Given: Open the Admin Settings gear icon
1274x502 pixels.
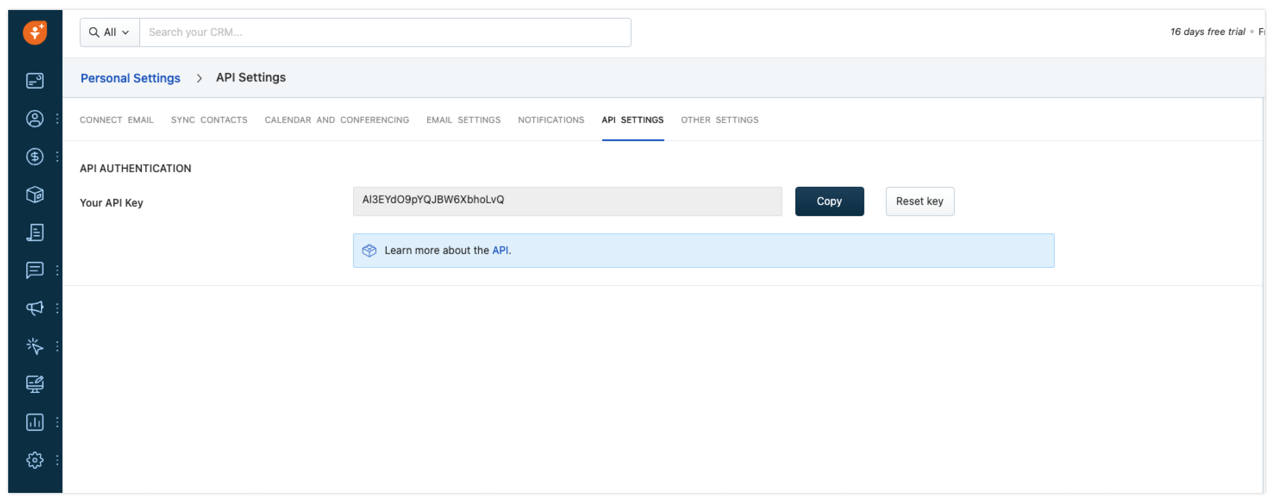Looking at the screenshot, I should click(35, 460).
